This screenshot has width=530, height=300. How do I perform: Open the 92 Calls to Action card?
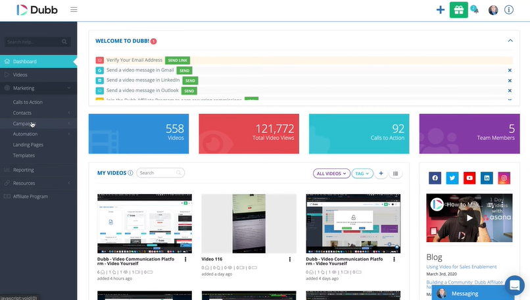point(359,134)
